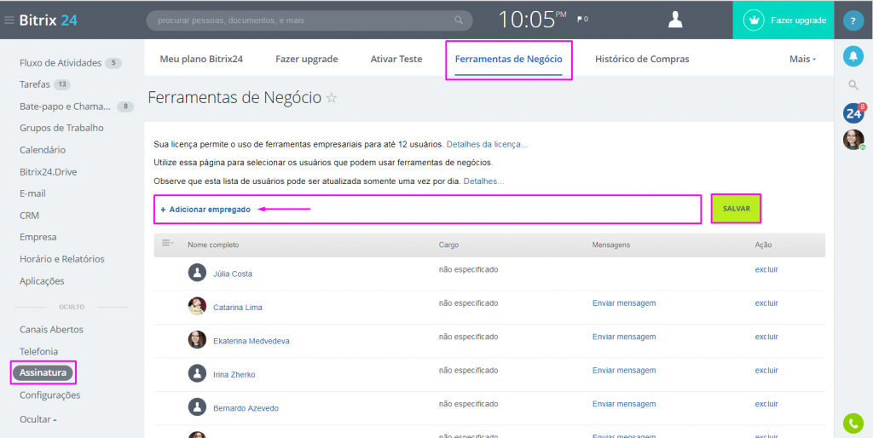Click Ekaterina Medvedeva's avatar photo
873x438 pixels.
pyautogui.click(x=197, y=340)
